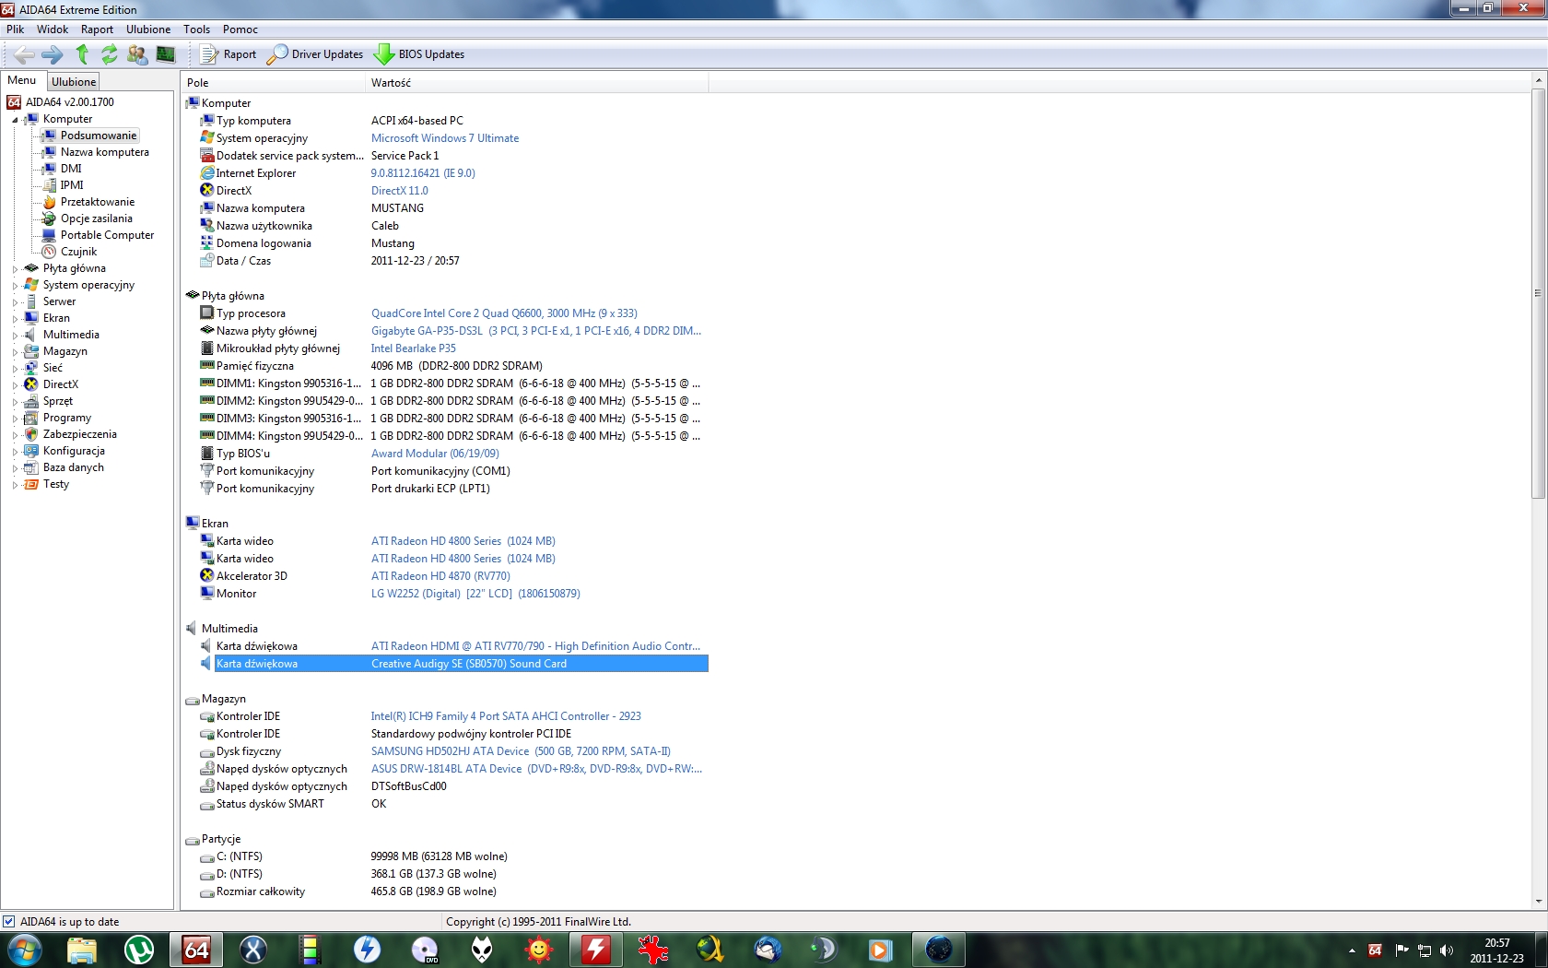
Task: Show hidden tray icons with the arrow
Action: coord(1352,950)
